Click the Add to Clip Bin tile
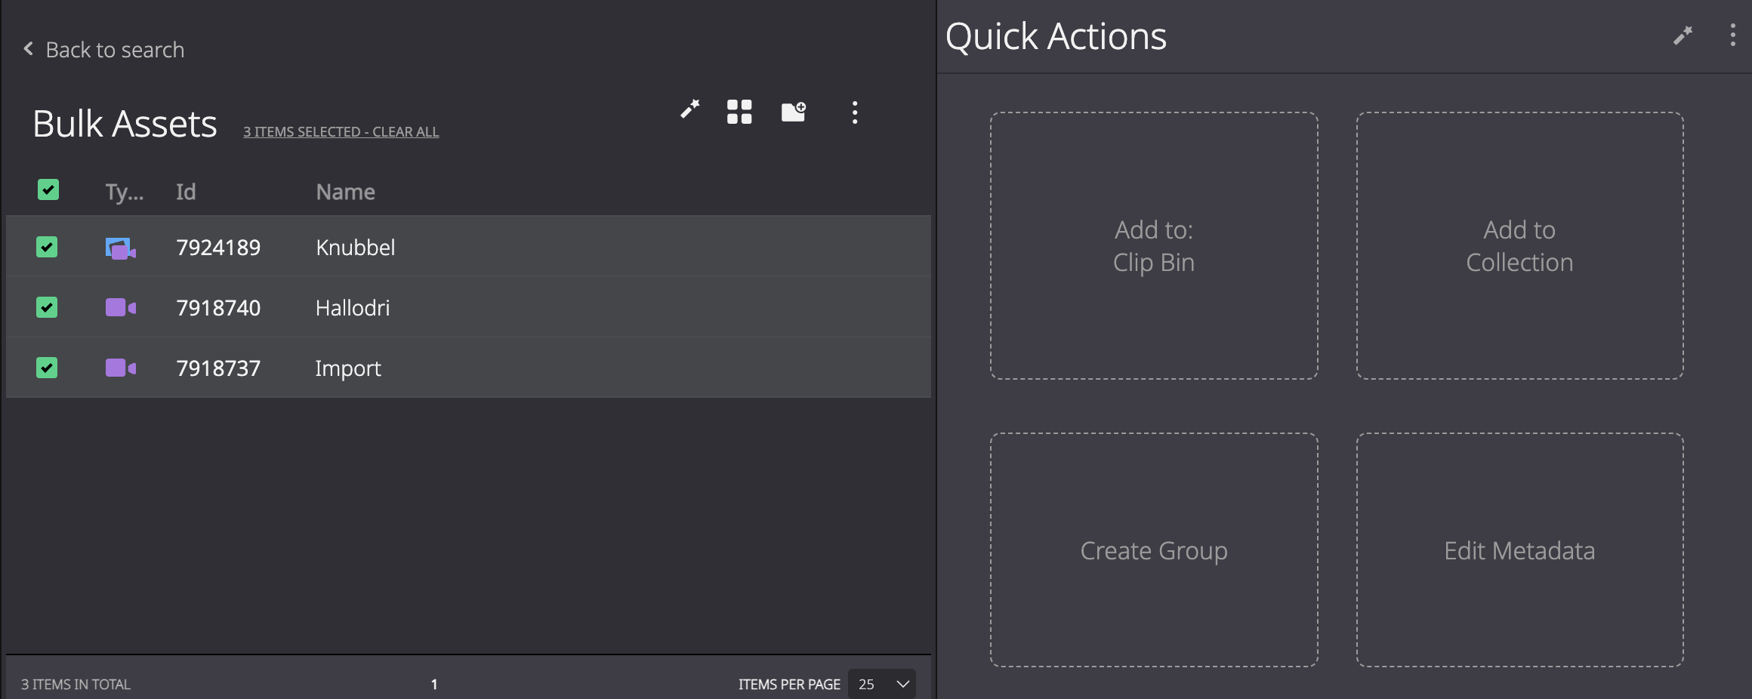This screenshot has width=1752, height=699. click(x=1154, y=246)
